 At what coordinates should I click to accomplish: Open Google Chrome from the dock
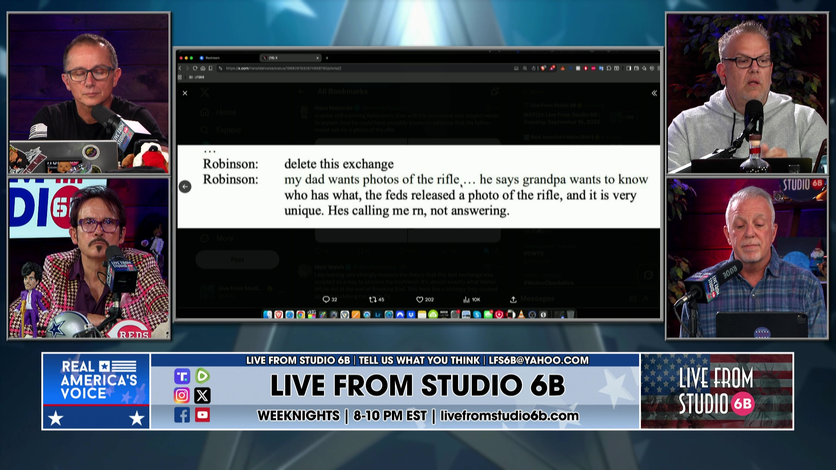point(300,314)
